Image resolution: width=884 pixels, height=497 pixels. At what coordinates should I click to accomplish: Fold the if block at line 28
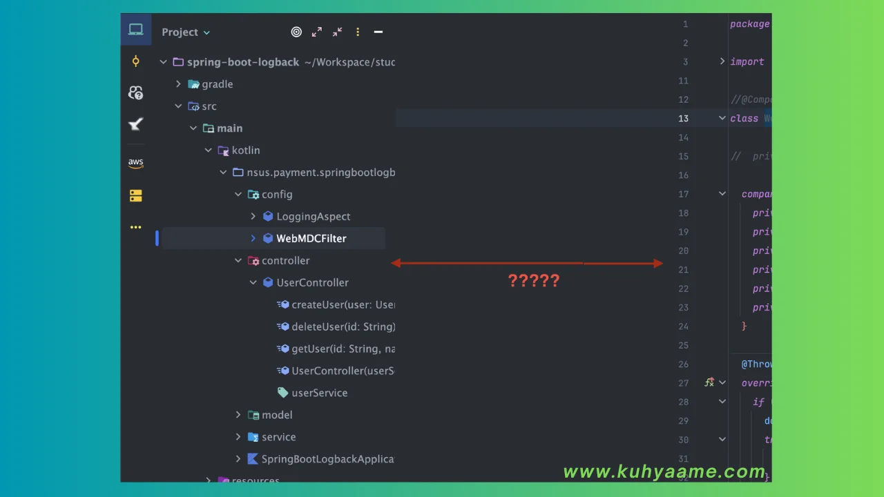click(x=722, y=402)
